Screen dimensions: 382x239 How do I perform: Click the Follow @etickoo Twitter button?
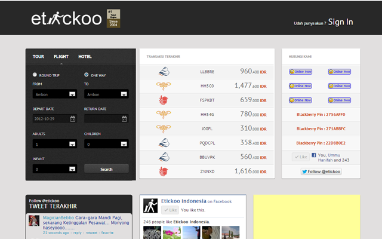(321, 171)
